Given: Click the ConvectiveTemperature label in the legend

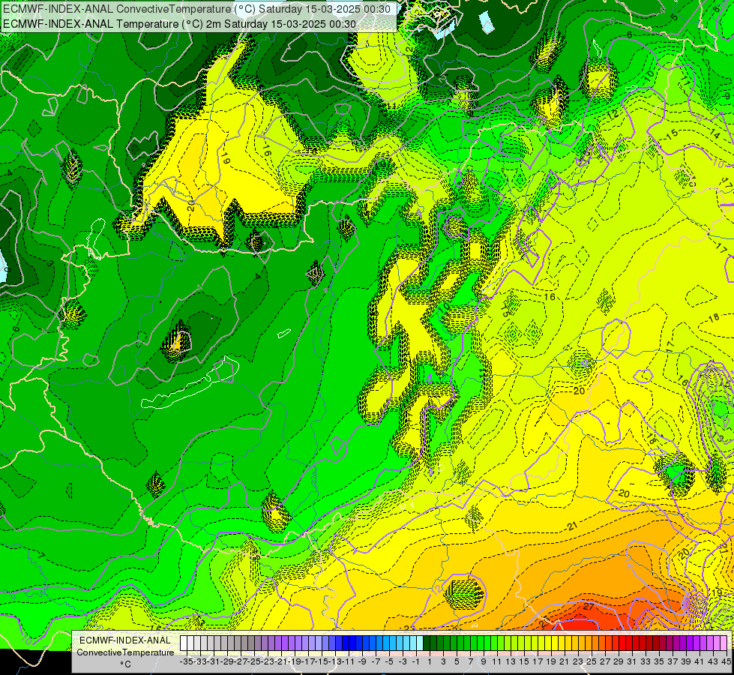Looking at the screenshot, I should 125,652.
